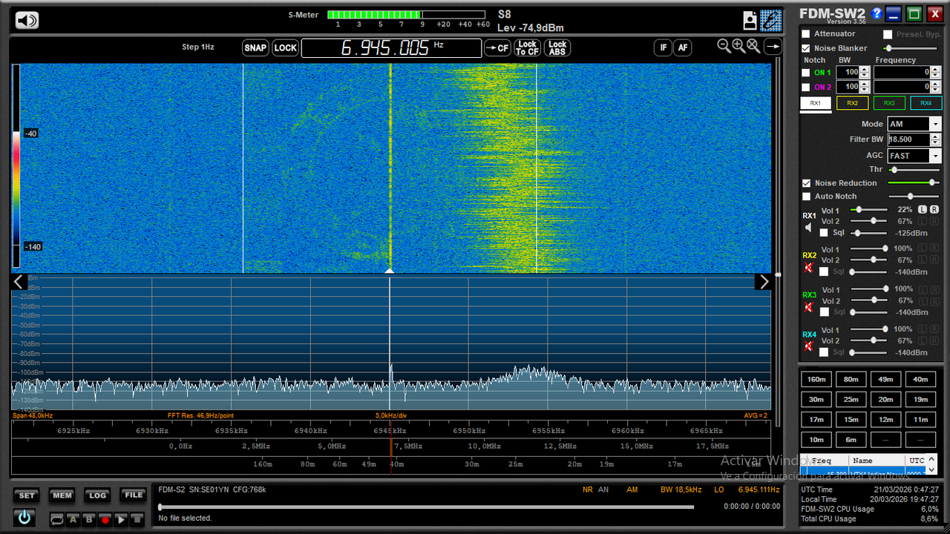Shift spectrum left with the arrow
Image resolution: width=950 pixels, height=534 pixels.
point(19,282)
